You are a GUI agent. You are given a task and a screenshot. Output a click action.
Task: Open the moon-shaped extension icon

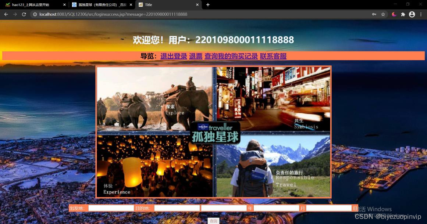(394, 14)
